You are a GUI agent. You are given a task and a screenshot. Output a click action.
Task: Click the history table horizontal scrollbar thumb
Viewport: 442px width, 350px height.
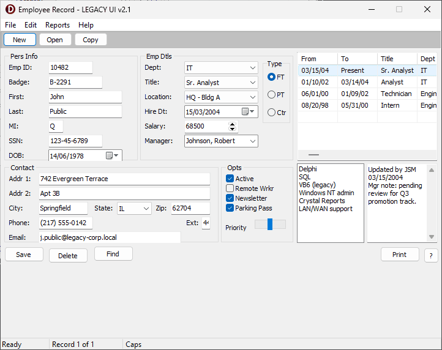pos(313,155)
